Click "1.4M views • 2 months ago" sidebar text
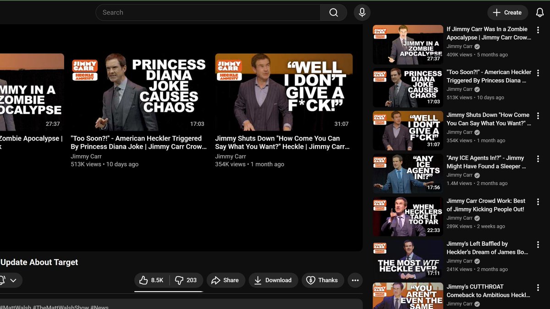 click(x=477, y=183)
